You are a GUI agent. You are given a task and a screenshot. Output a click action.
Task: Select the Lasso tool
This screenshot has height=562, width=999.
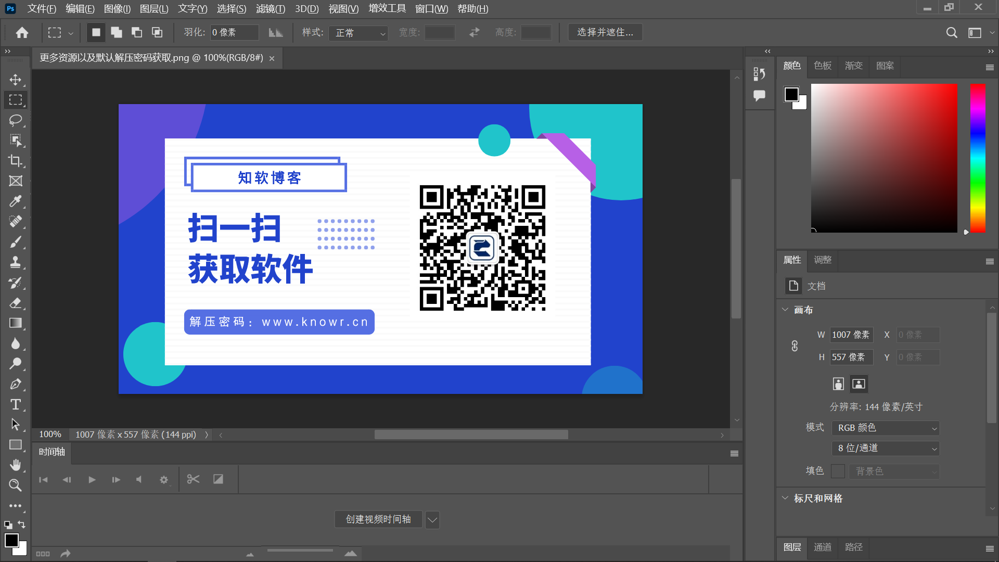click(x=16, y=120)
